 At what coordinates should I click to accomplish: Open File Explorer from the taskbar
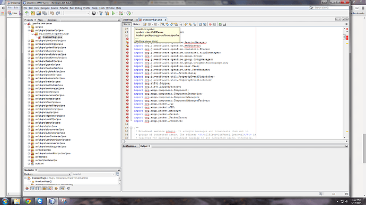pos(16,201)
